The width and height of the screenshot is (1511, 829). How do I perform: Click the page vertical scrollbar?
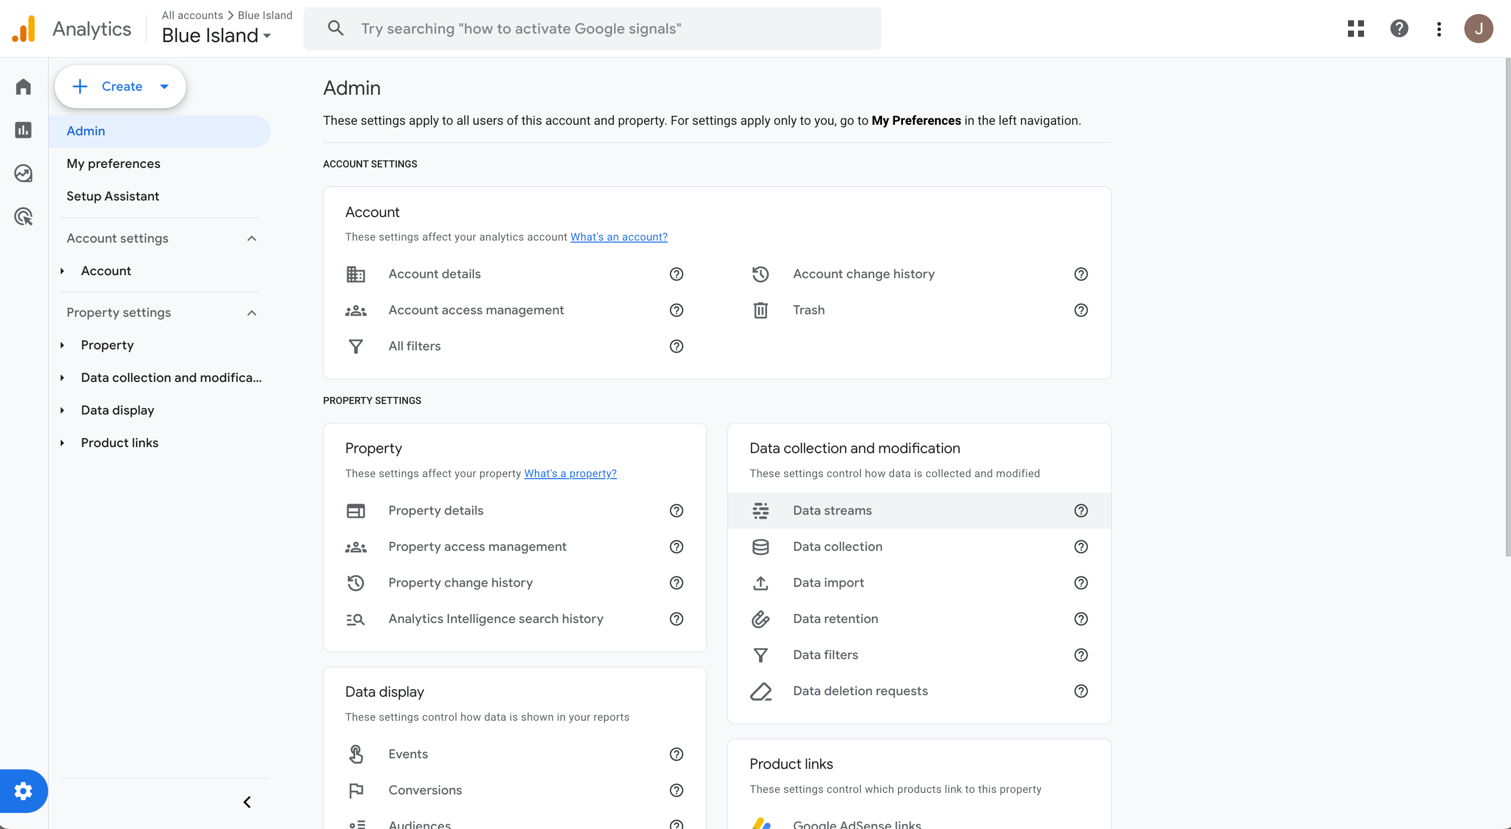(1507, 308)
